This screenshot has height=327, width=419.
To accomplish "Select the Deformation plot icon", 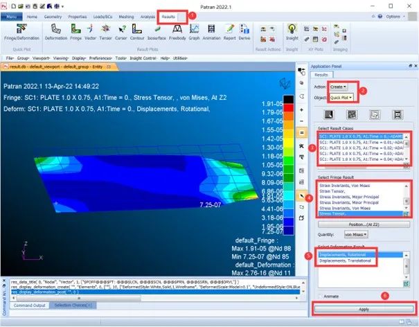I will coord(56,33).
